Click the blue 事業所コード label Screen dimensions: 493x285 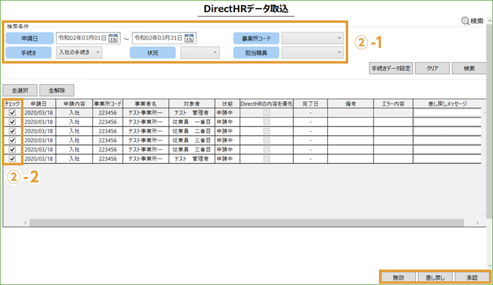[256, 38]
